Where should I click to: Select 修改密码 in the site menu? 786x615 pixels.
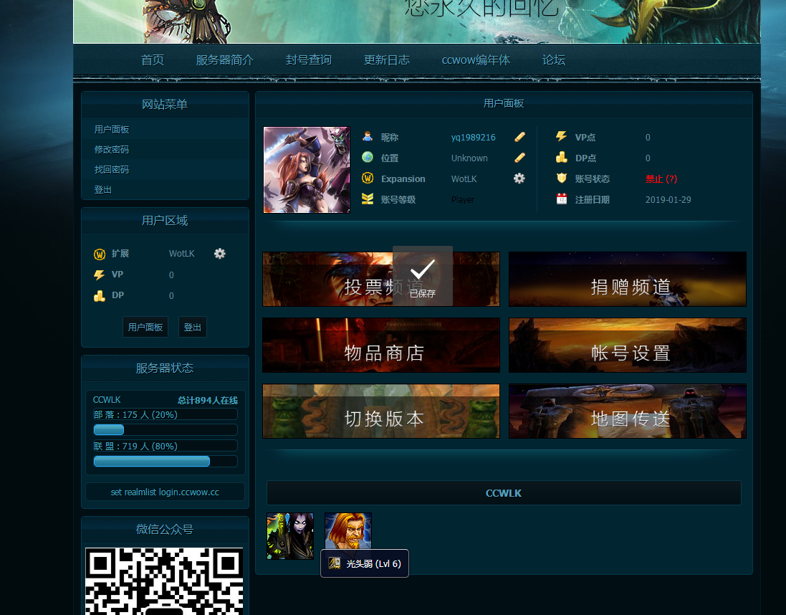[x=112, y=150]
